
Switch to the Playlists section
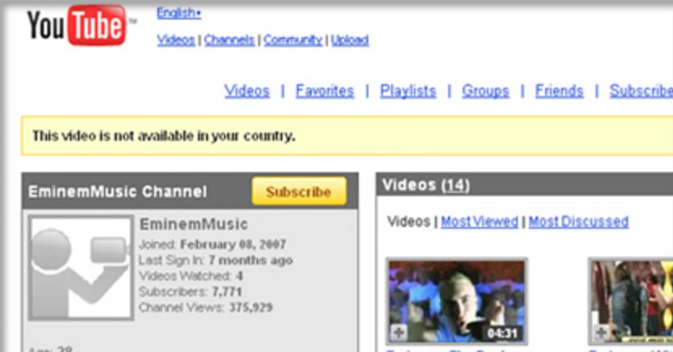pyautogui.click(x=408, y=91)
